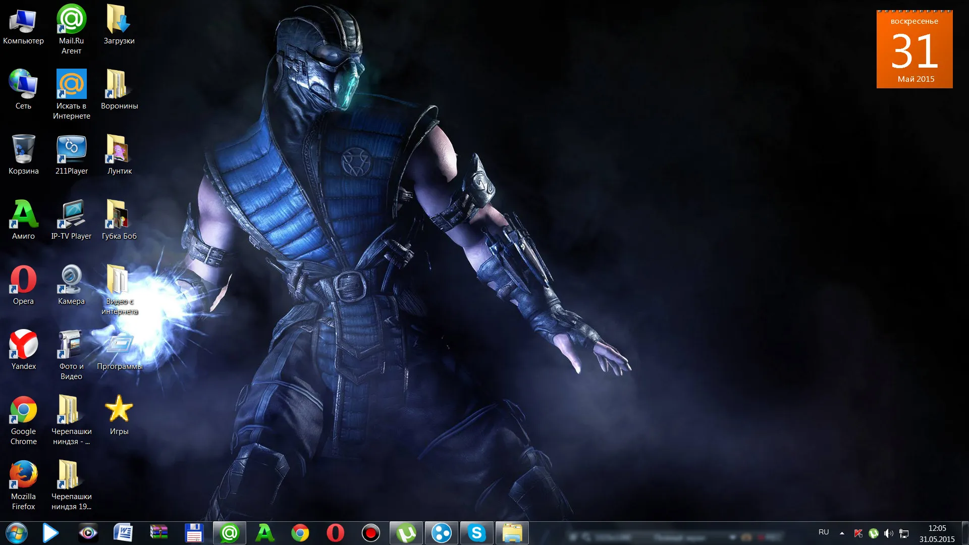Open the Черепашки ниндзя 19... folder
This screenshot has width=969, height=545.
[71, 485]
